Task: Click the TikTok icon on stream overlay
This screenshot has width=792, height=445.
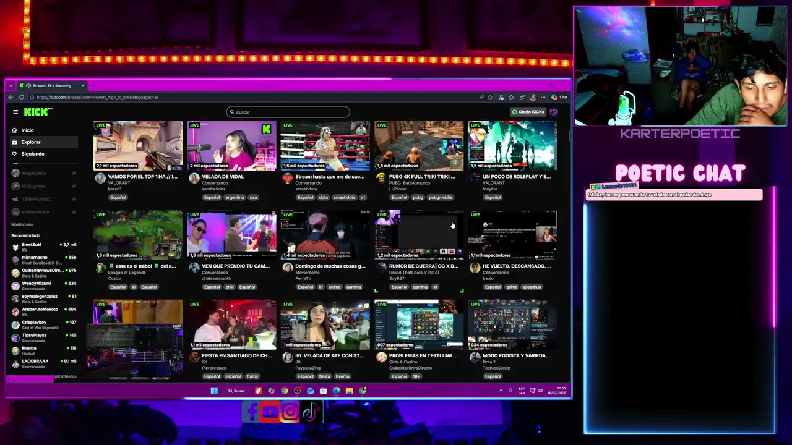Action: point(311,412)
